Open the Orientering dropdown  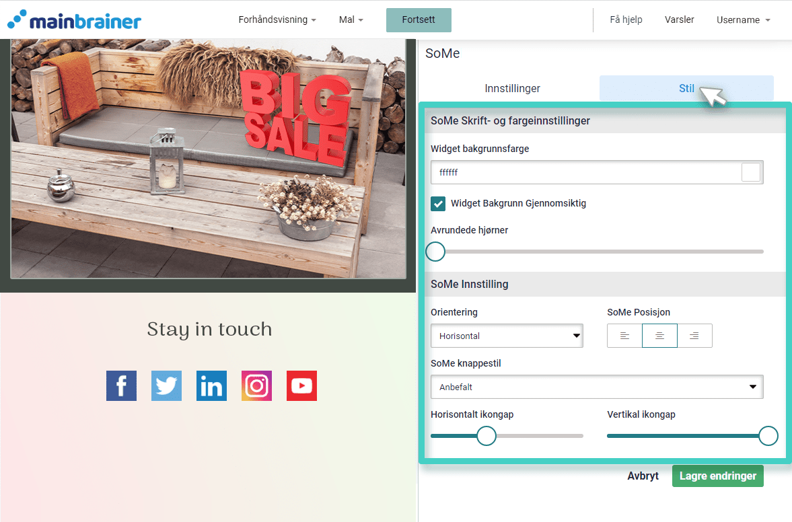point(506,335)
